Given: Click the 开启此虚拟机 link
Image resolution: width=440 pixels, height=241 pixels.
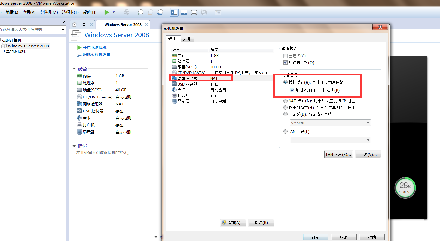Looking at the screenshot, I should [x=94, y=48].
